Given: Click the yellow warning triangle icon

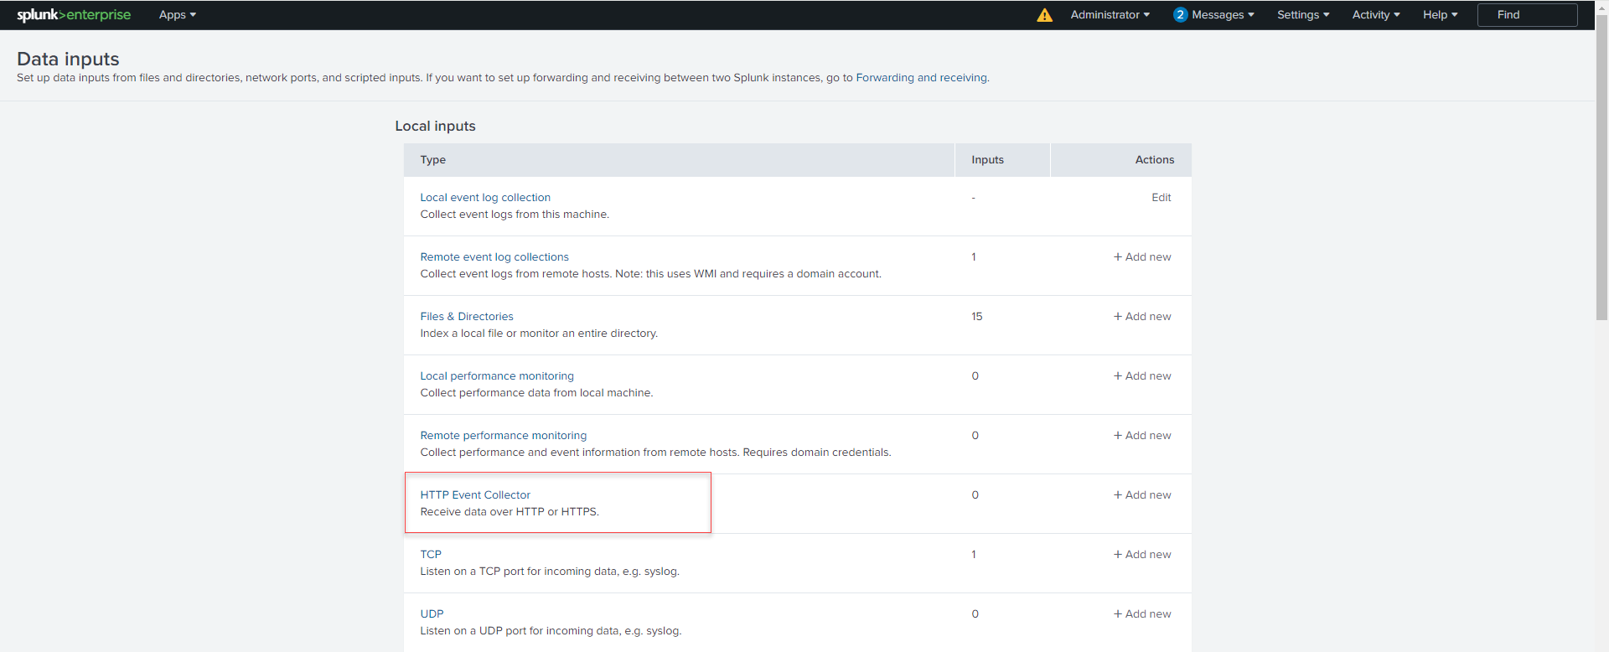Looking at the screenshot, I should tap(1044, 15).
